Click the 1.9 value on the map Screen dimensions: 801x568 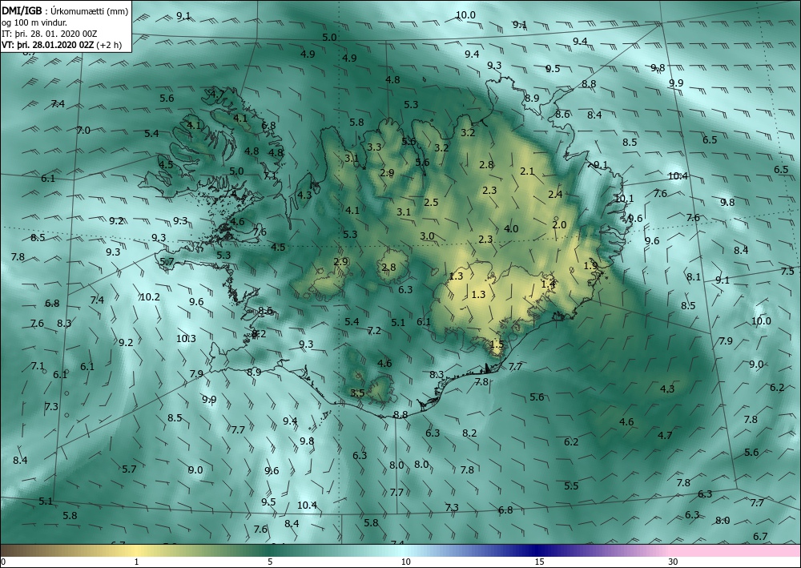590,266
